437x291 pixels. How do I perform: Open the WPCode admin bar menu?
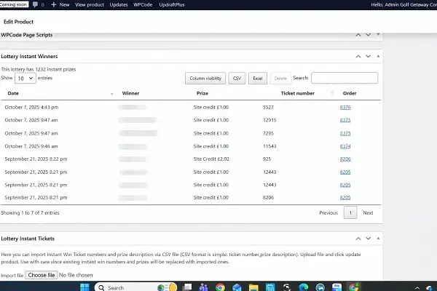(x=143, y=4)
